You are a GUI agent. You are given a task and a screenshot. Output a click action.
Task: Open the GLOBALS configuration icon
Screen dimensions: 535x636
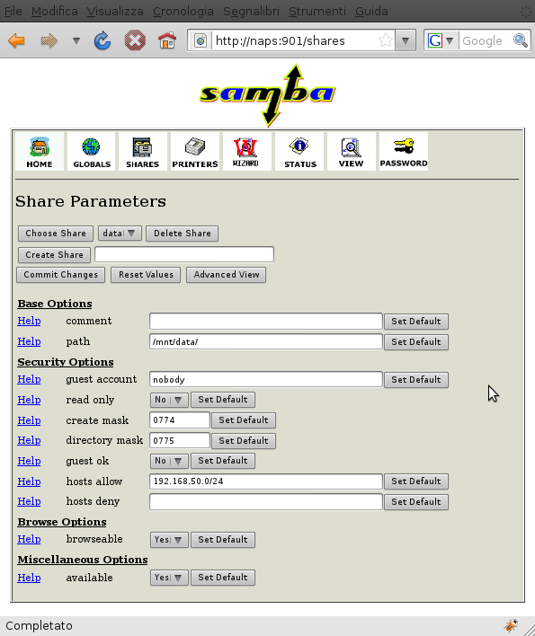pyautogui.click(x=92, y=151)
